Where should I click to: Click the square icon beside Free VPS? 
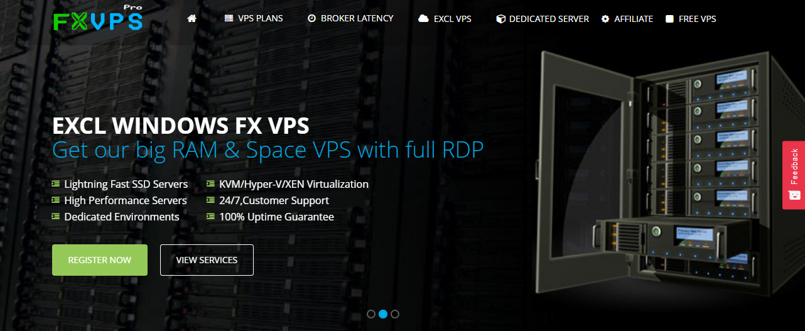click(670, 19)
